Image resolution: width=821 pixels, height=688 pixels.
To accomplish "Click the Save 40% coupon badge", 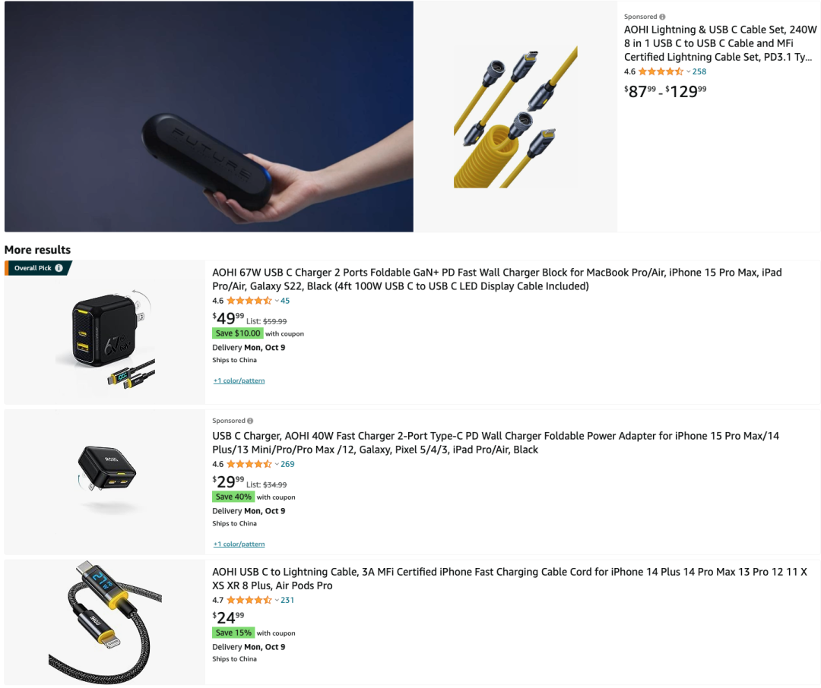I will tap(233, 497).
